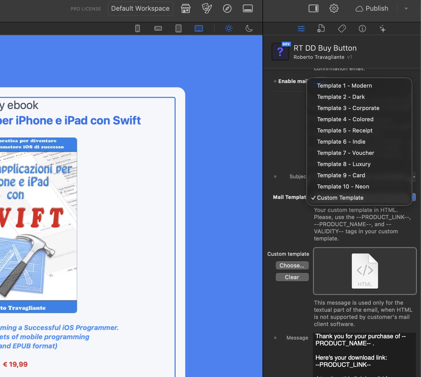The image size is (421, 377).
Task: Open the compass navigator icon
Action: coord(227,9)
